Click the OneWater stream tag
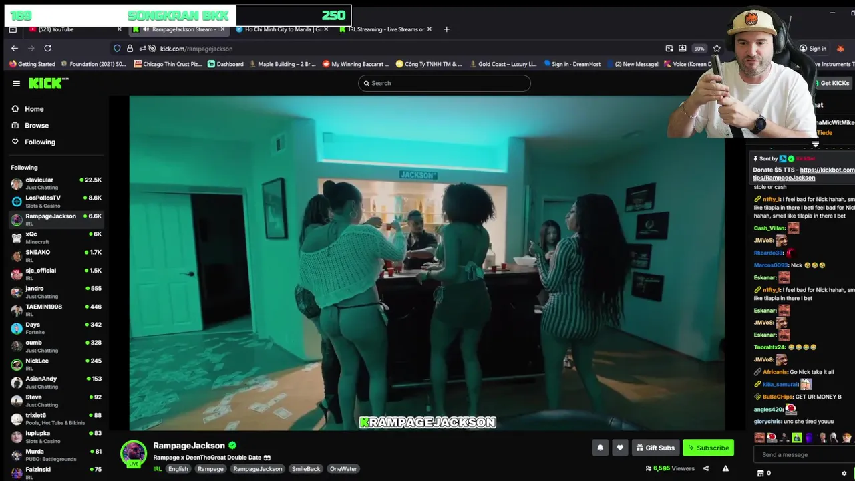 tap(343, 469)
